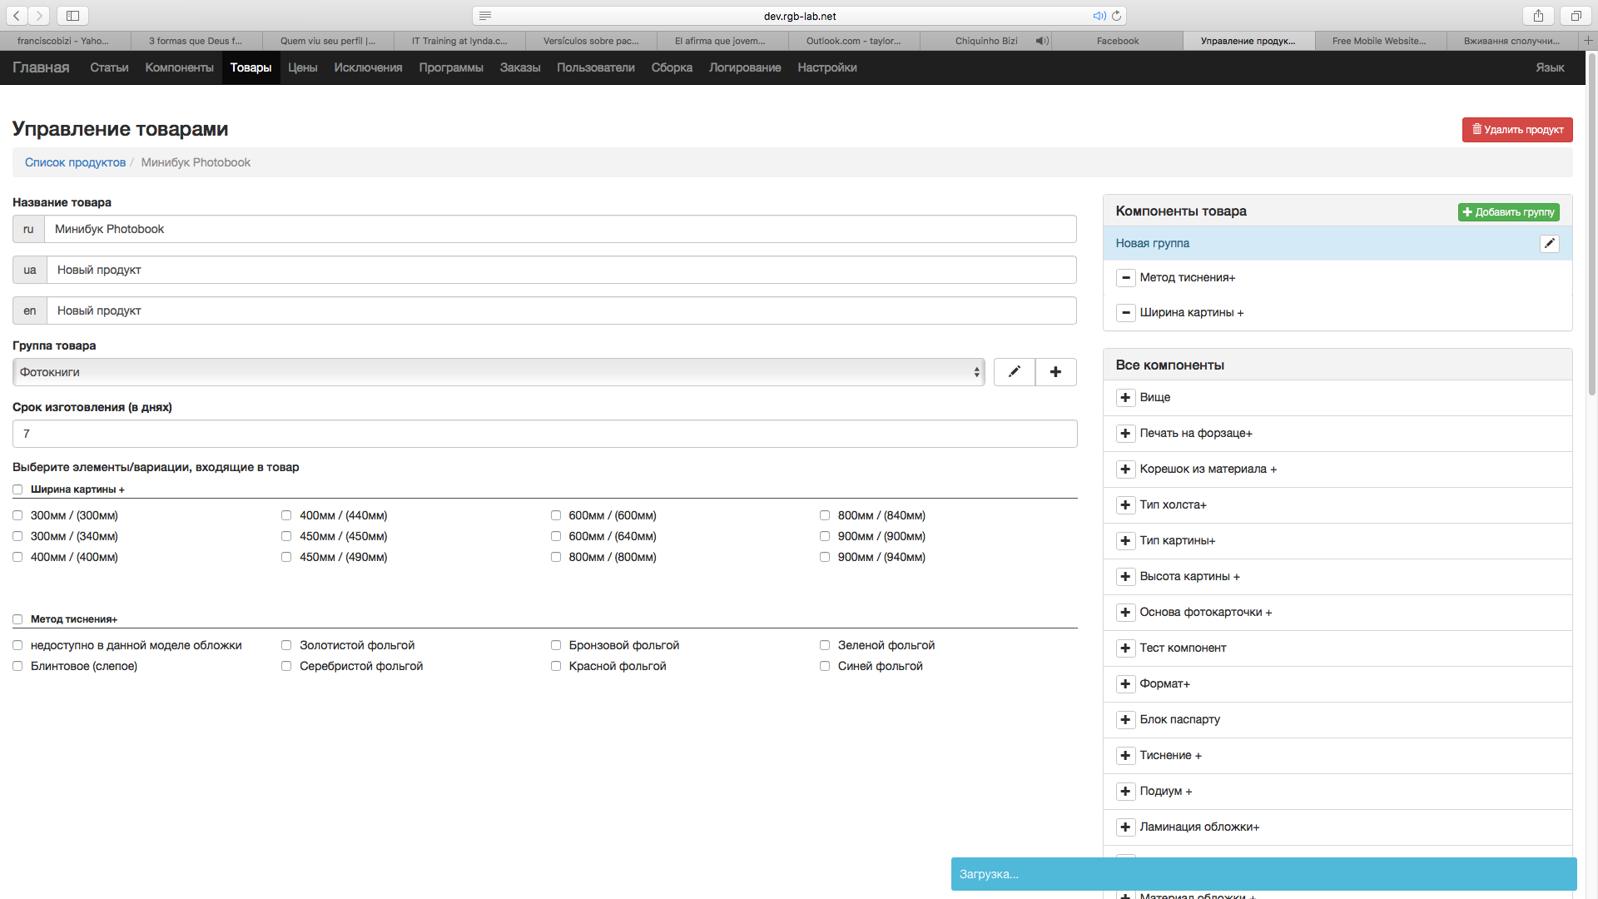Click pencil icon to edit Новая группа
This screenshot has width=1598, height=899.
[1549, 243]
